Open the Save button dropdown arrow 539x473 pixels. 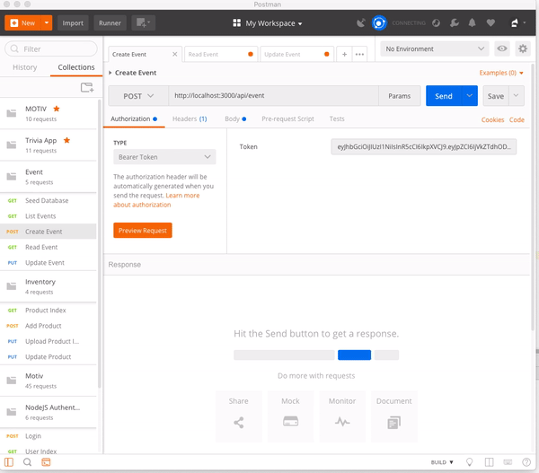coord(516,96)
